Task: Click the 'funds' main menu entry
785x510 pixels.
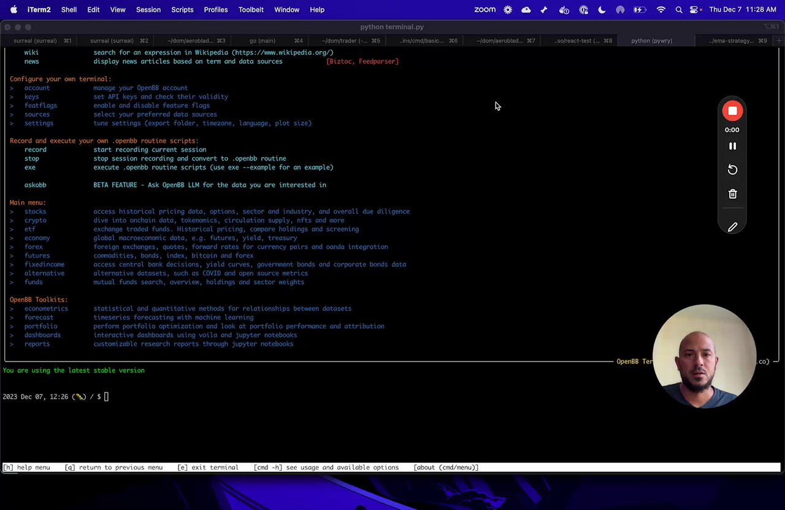Action: [33, 282]
